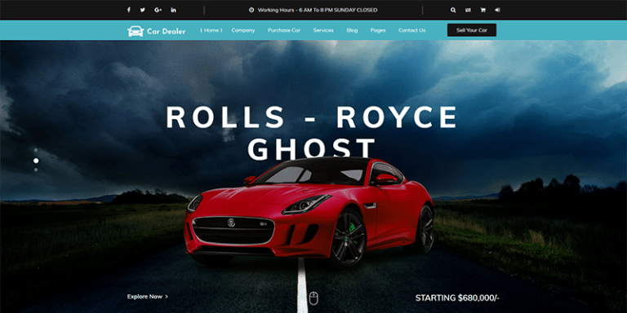Click the compare arrows icon in top bar
The width and height of the screenshot is (627, 313).
[x=468, y=10]
